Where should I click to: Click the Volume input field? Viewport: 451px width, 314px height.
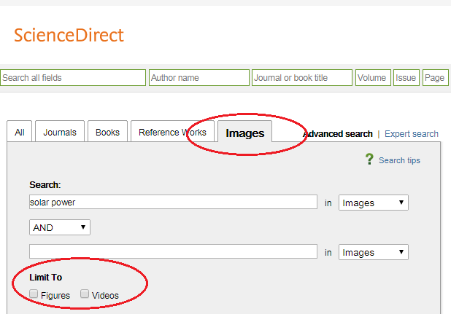click(x=373, y=78)
